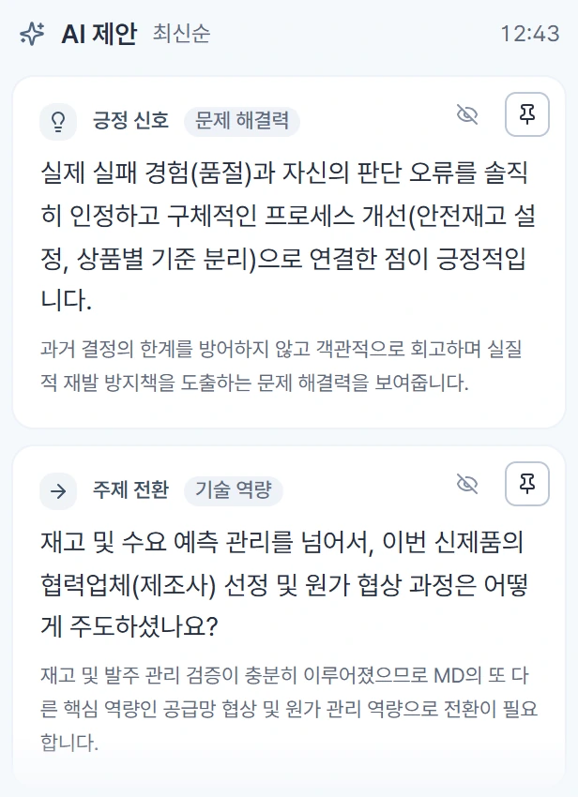Click the 재고 및 발주 관리 rationale text
This screenshot has width=578, height=797.
coord(288,709)
